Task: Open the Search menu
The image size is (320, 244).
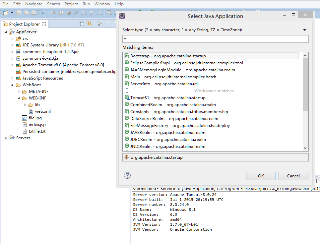Action: pyautogui.click(x=53, y=4)
